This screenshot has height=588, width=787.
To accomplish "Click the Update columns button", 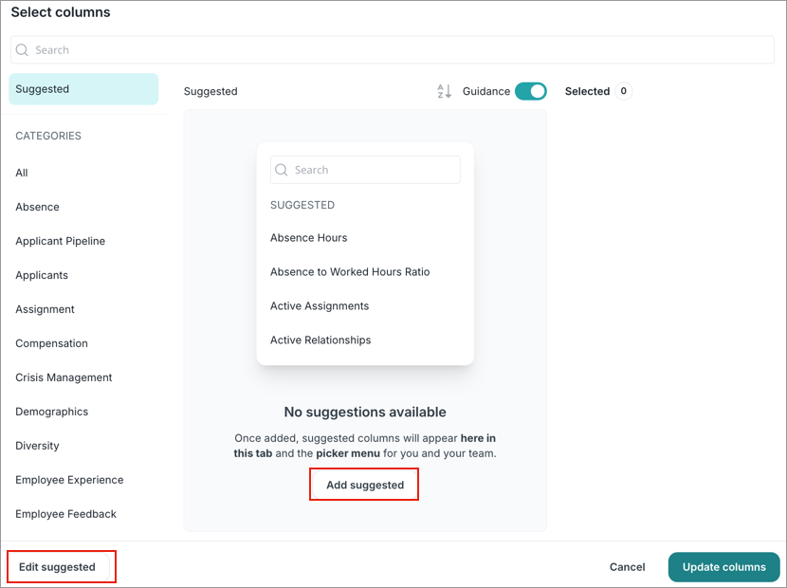I will click(723, 567).
